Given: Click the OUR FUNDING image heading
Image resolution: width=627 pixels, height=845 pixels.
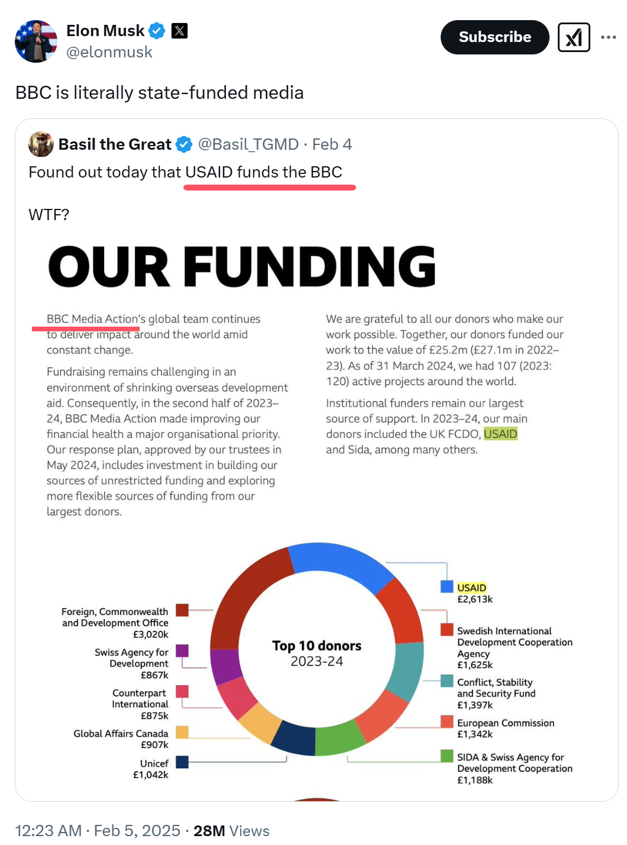Looking at the screenshot, I should coord(242,267).
